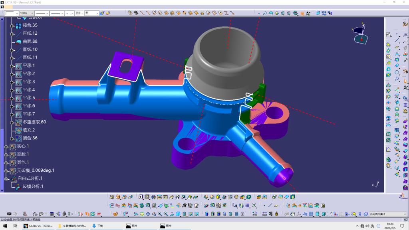Collapse the 自由式分析.1 tree node

(6, 178)
